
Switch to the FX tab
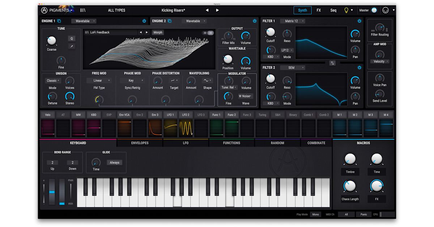(319, 10)
